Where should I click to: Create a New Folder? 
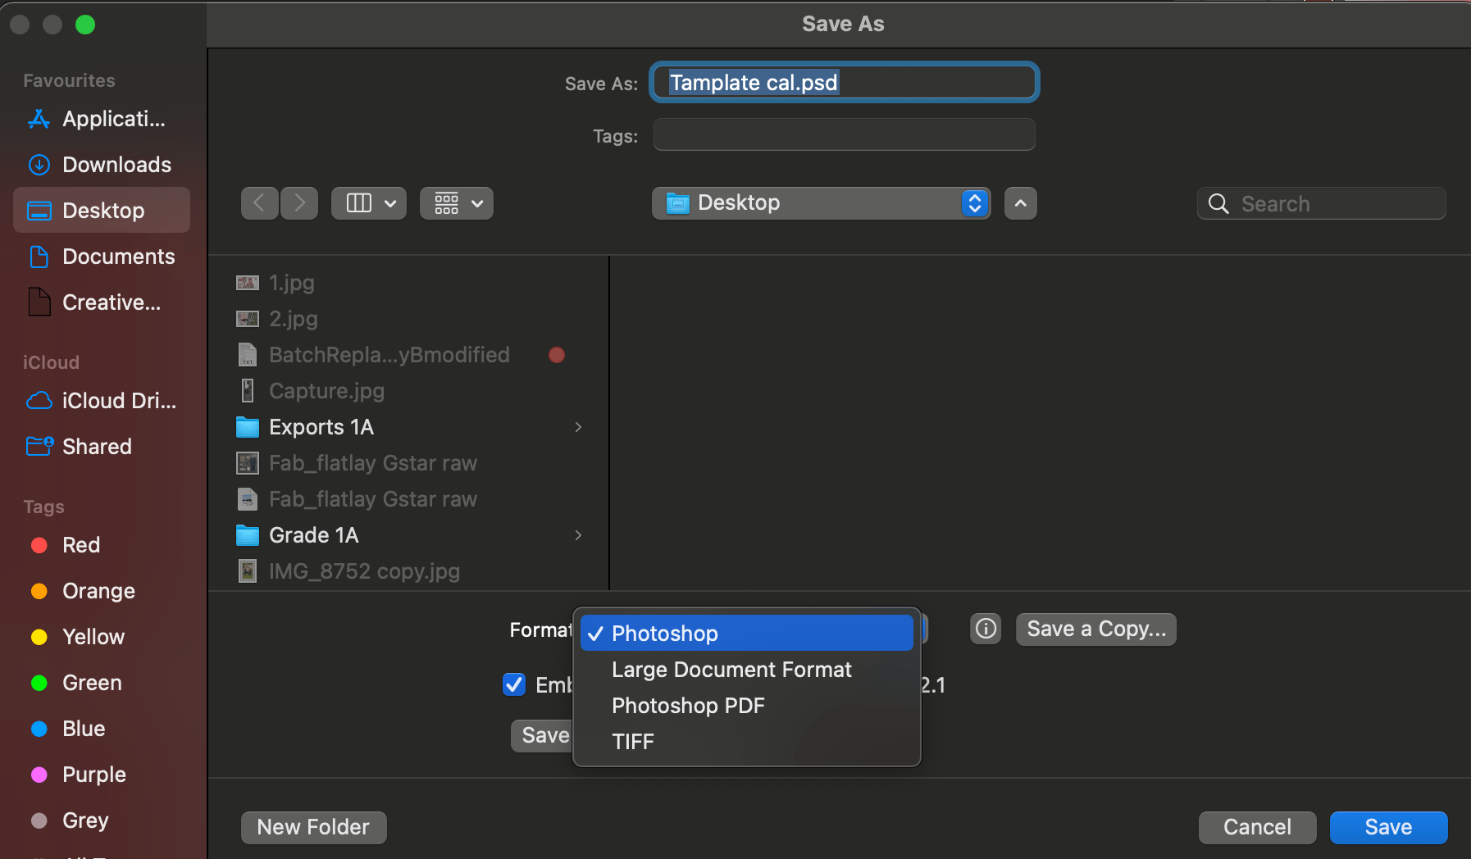click(313, 827)
